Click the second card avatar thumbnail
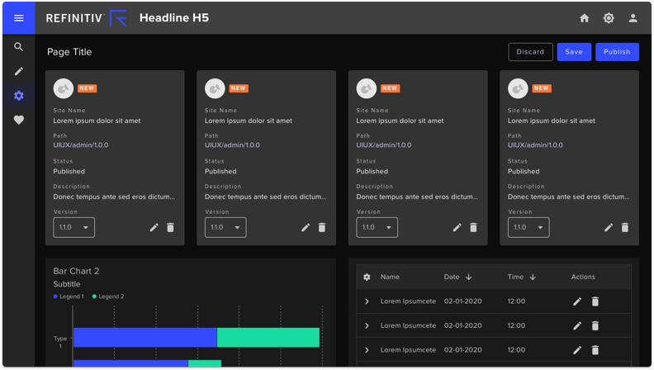This screenshot has height=370, width=654. coord(215,88)
